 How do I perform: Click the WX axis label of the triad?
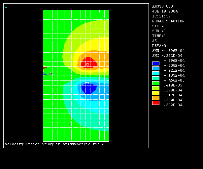51,74
